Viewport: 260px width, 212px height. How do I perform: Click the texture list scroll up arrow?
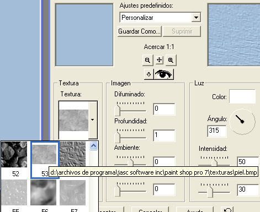pos(93,146)
